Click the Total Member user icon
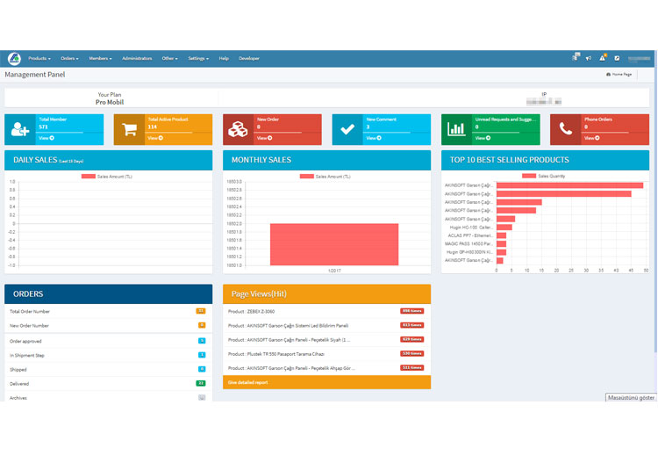Screen dimensions: 658x463 tap(19, 129)
